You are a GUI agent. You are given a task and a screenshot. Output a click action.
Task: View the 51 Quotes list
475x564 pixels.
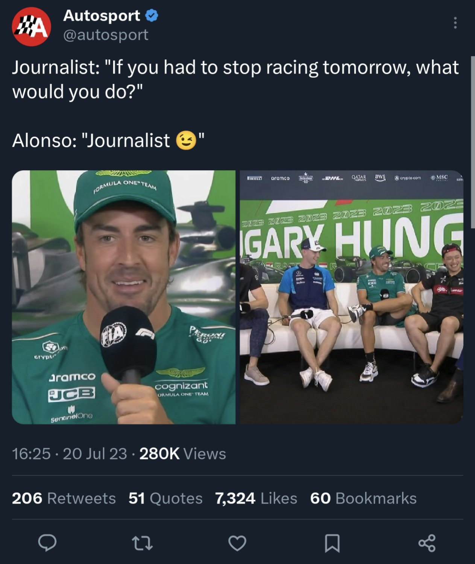(165, 498)
